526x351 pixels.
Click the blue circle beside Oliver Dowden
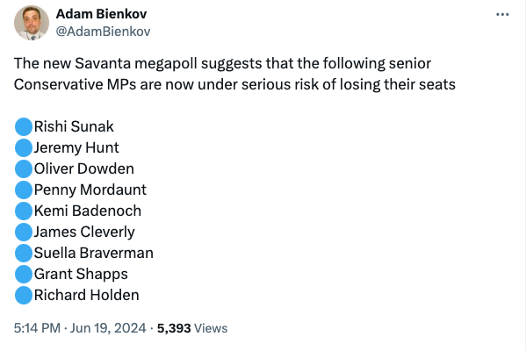coord(24,169)
